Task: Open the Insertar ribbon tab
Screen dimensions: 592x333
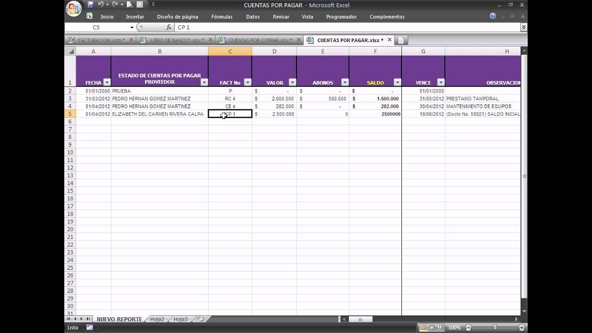Action: (135, 17)
